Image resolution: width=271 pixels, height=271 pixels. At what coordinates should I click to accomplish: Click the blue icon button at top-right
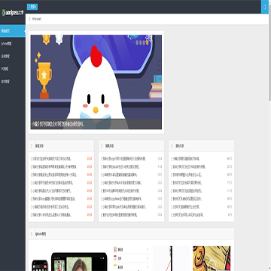(265, 7)
